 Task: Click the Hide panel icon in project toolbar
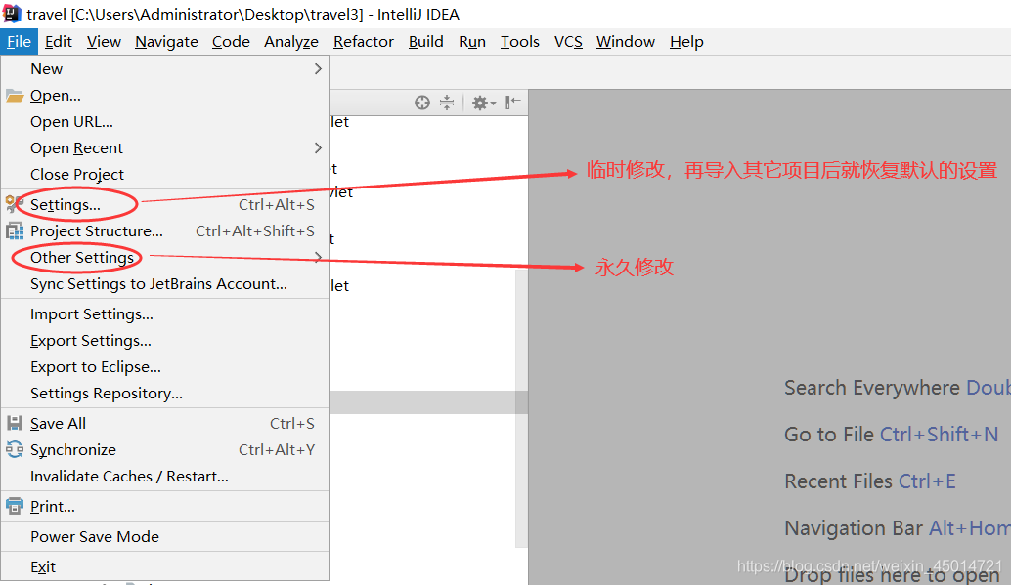513,103
